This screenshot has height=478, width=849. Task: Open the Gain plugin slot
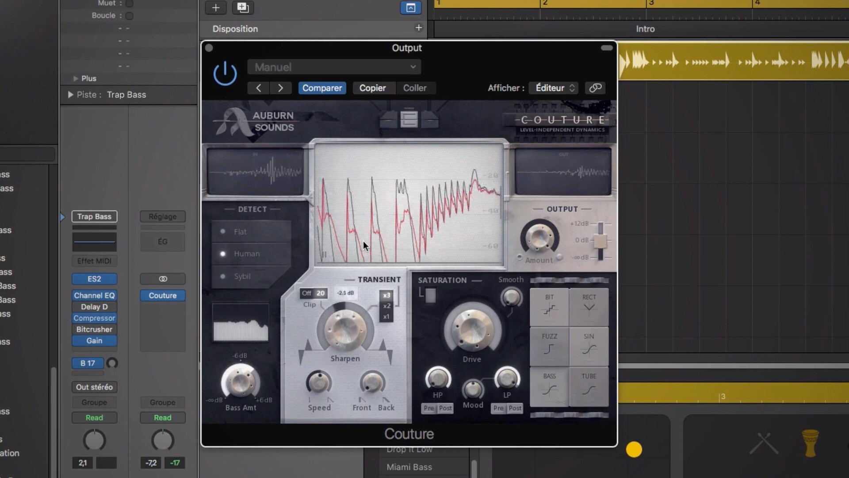click(x=94, y=340)
